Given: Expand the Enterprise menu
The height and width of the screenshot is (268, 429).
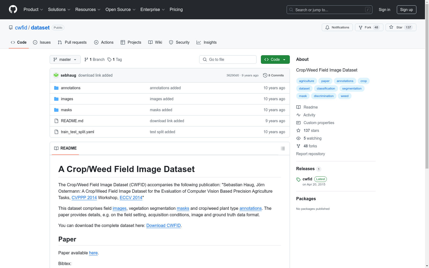Looking at the screenshot, I should tap(153, 9).
